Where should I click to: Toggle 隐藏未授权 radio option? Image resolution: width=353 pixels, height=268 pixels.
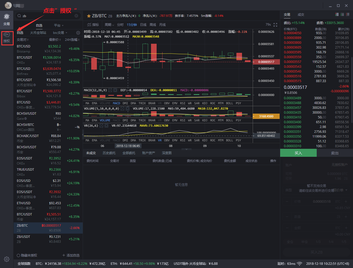[x=18, y=255]
